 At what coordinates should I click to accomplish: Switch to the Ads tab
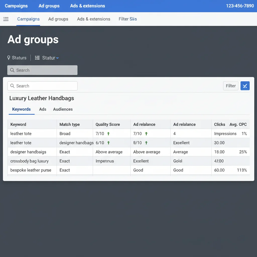click(43, 109)
